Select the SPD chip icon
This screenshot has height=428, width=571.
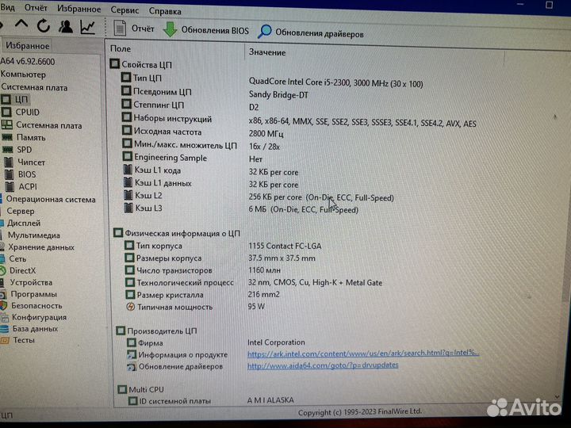pos(8,150)
